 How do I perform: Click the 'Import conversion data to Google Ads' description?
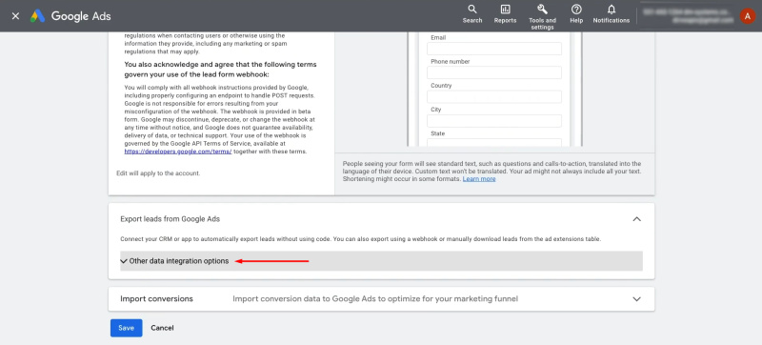tap(375, 299)
